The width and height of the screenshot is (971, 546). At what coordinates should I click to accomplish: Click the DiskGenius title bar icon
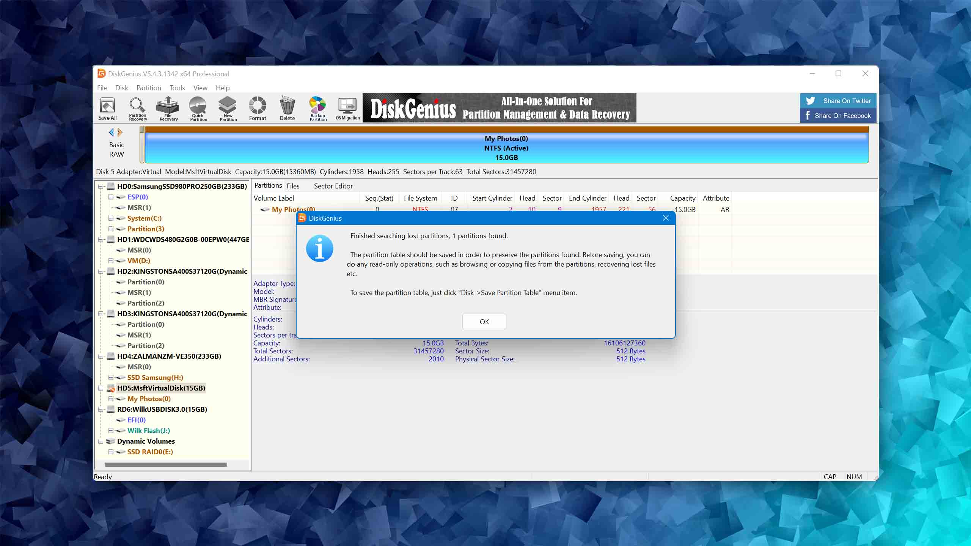(101, 73)
